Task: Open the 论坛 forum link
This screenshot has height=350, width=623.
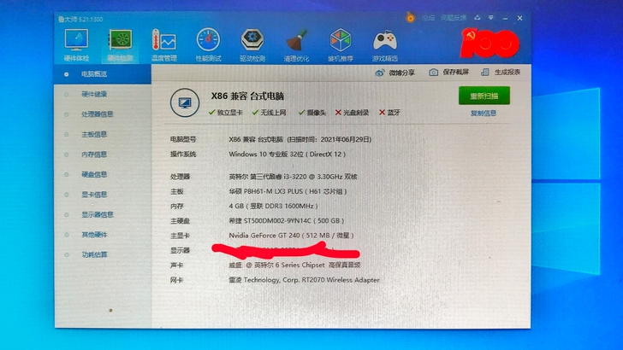Action: (428, 18)
